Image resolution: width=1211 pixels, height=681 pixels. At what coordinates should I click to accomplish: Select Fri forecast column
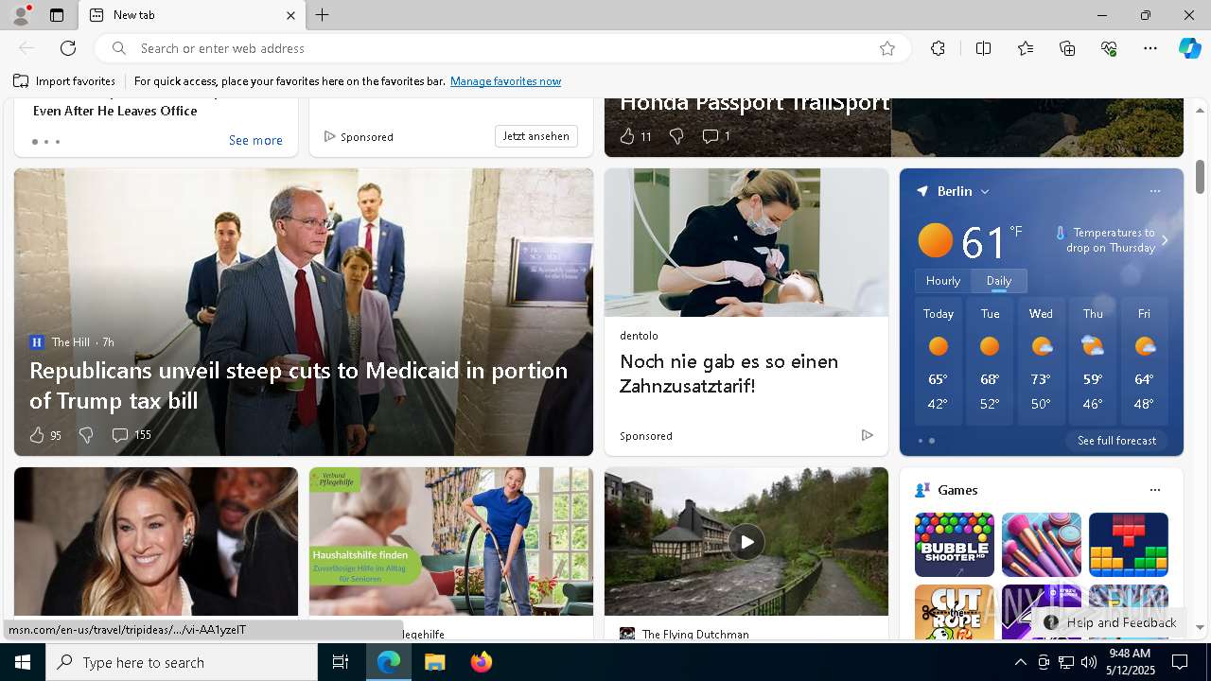1144,359
